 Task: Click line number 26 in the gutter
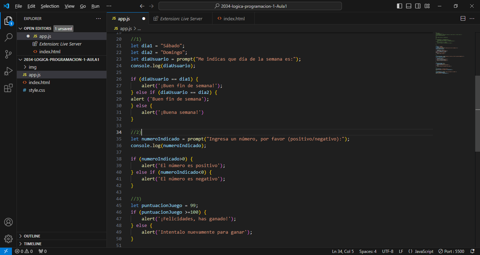pyautogui.click(x=119, y=79)
